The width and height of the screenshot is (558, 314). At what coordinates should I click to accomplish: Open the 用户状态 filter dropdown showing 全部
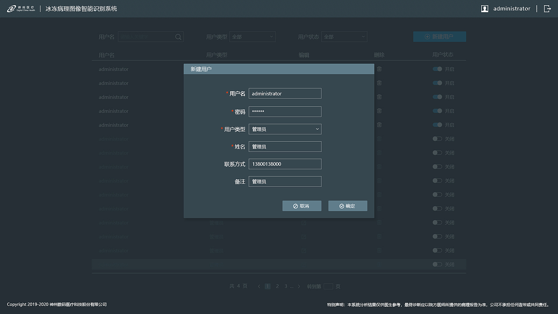[344, 37]
